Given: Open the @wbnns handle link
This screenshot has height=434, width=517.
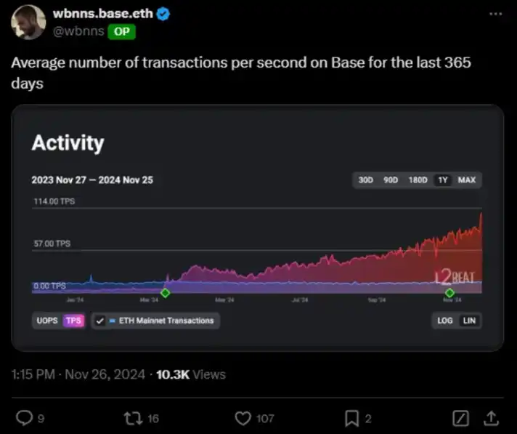Looking at the screenshot, I should [78, 31].
